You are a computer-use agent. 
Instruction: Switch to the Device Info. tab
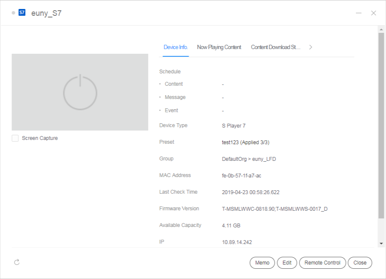tap(176, 47)
